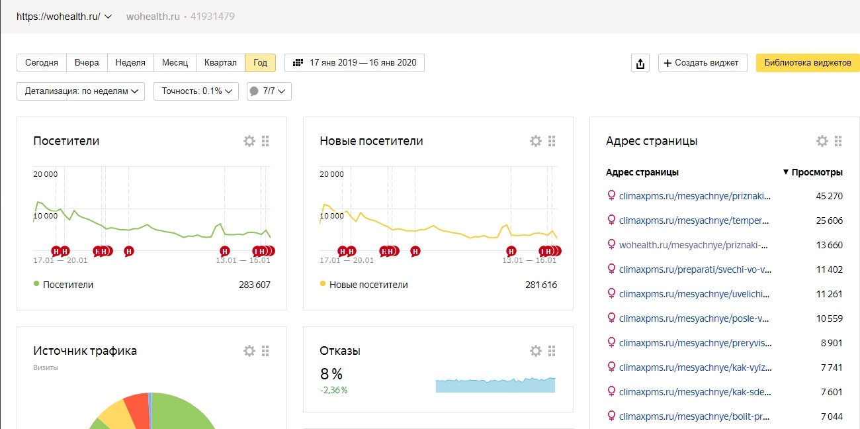
Task: Select the Неделя period tab
Action: [x=130, y=63]
